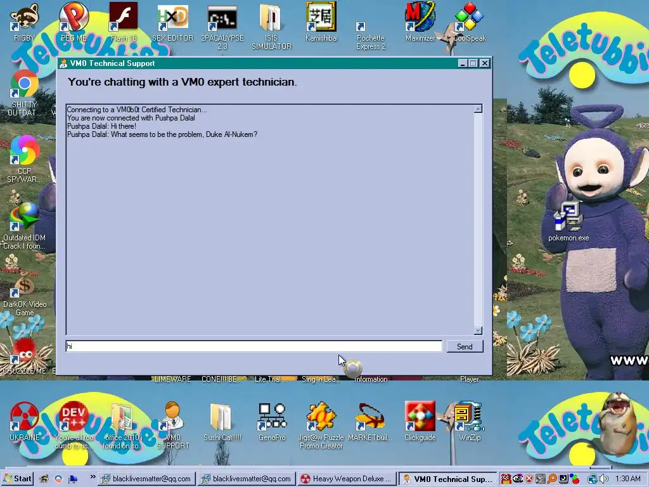The width and height of the screenshot is (649, 487).
Task: Send the chat message
Action: (x=465, y=347)
